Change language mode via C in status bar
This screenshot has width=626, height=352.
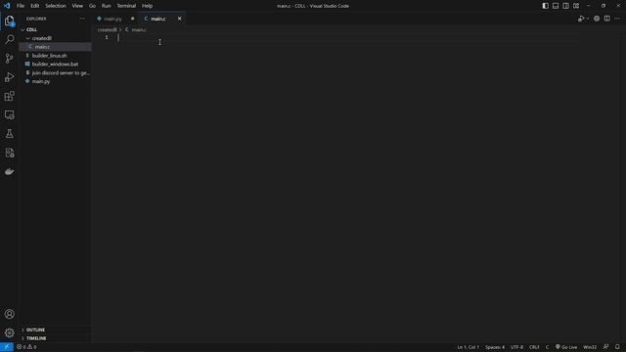[548, 347]
